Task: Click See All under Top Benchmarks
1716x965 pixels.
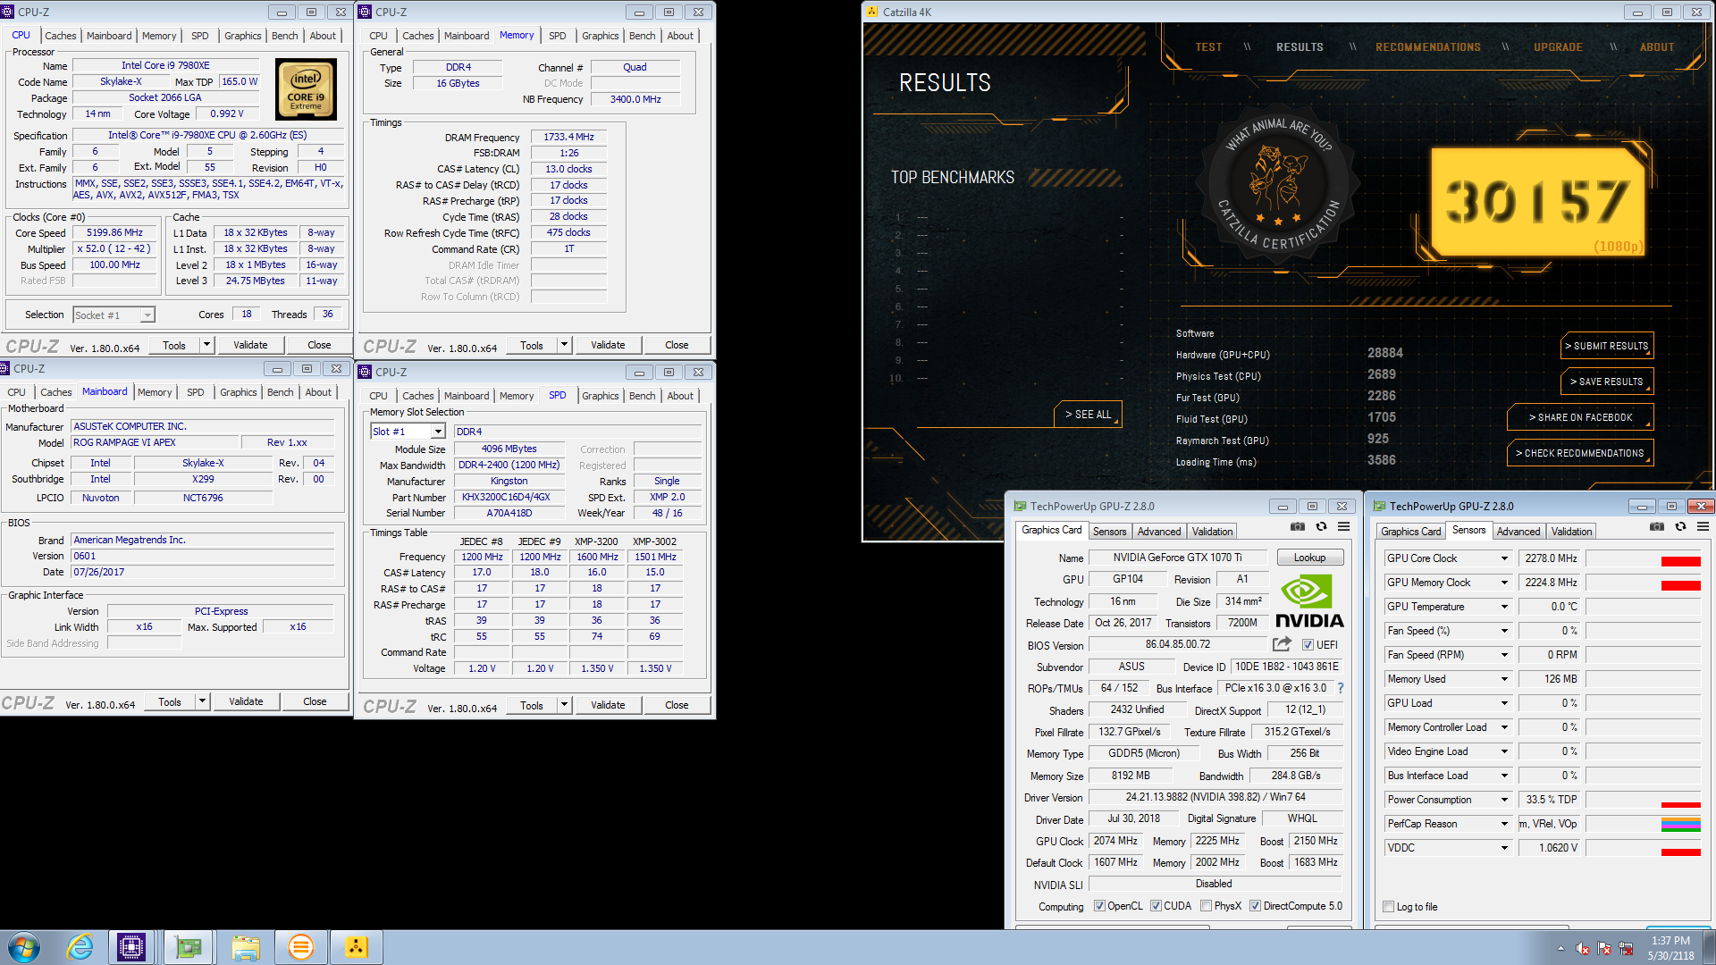Action: tap(1088, 415)
